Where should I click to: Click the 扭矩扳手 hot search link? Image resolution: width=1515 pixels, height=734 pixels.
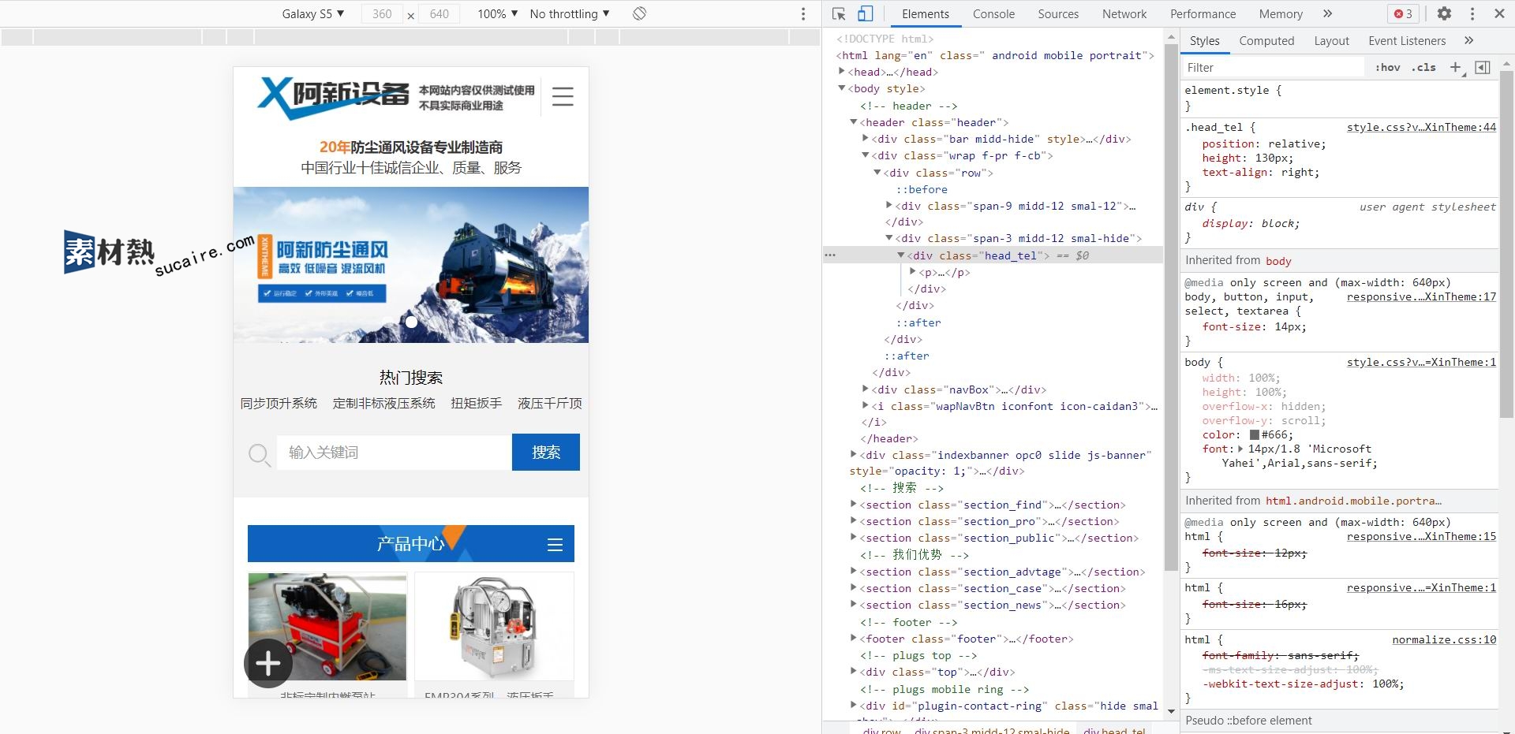point(476,403)
